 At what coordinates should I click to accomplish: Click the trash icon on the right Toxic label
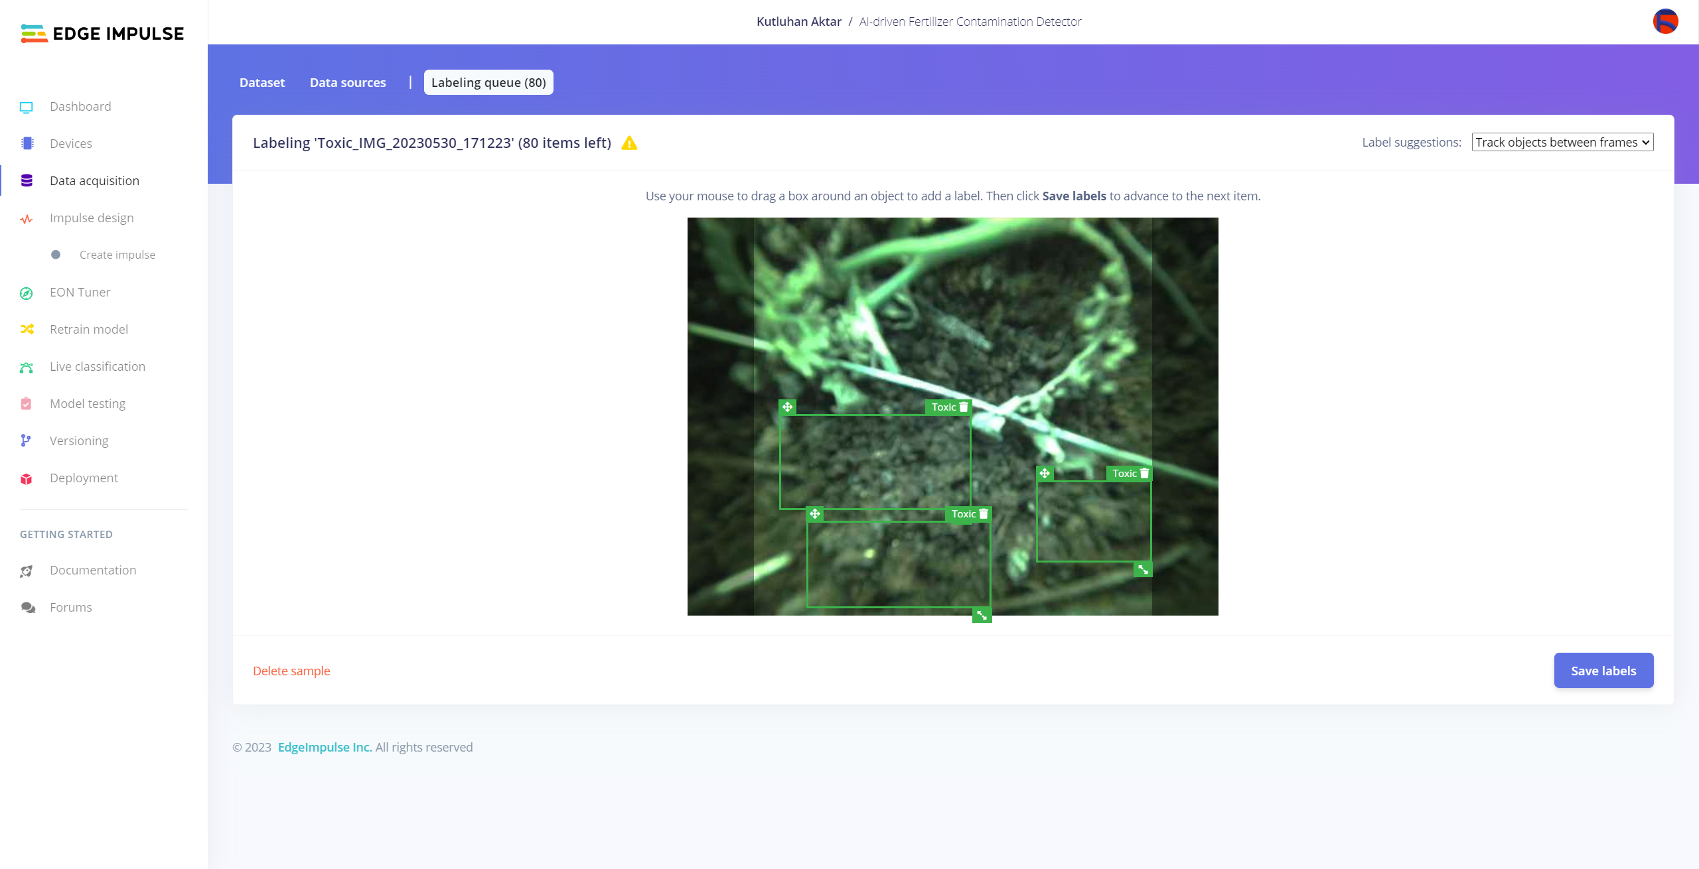pos(1144,474)
